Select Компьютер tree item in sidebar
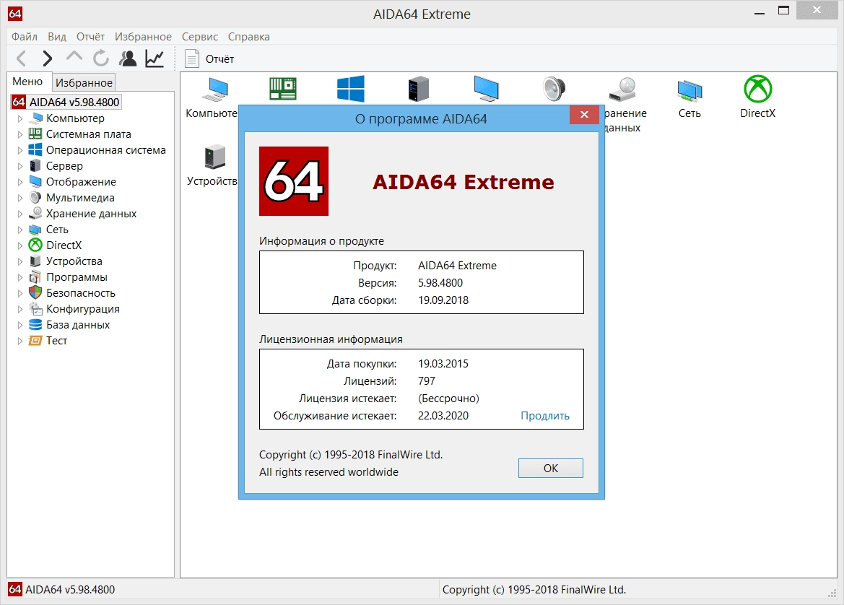 pos(75,118)
